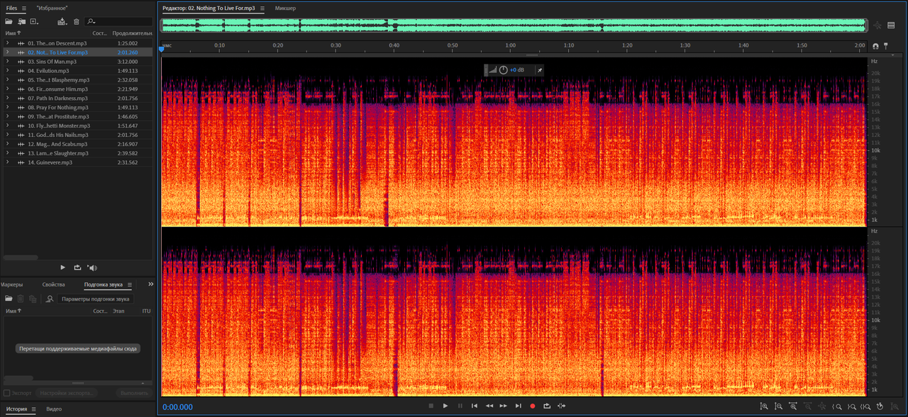
Task: Switch to the Маркеры tab
Action: (12, 284)
